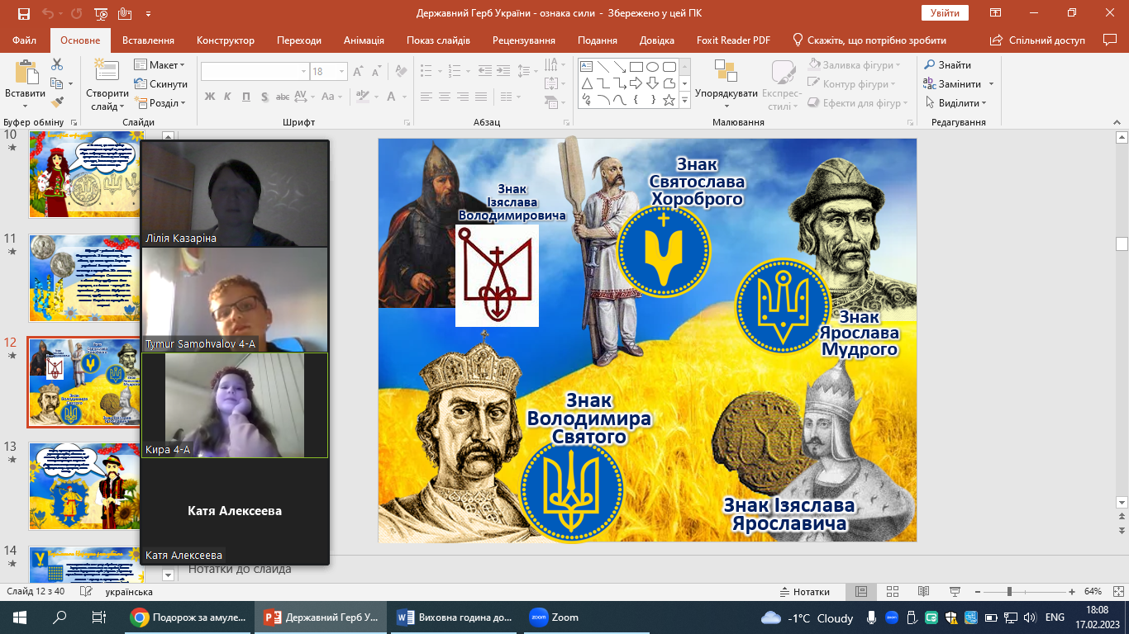
Task: Start slideshow from status bar icon
Action: [954, 592]
